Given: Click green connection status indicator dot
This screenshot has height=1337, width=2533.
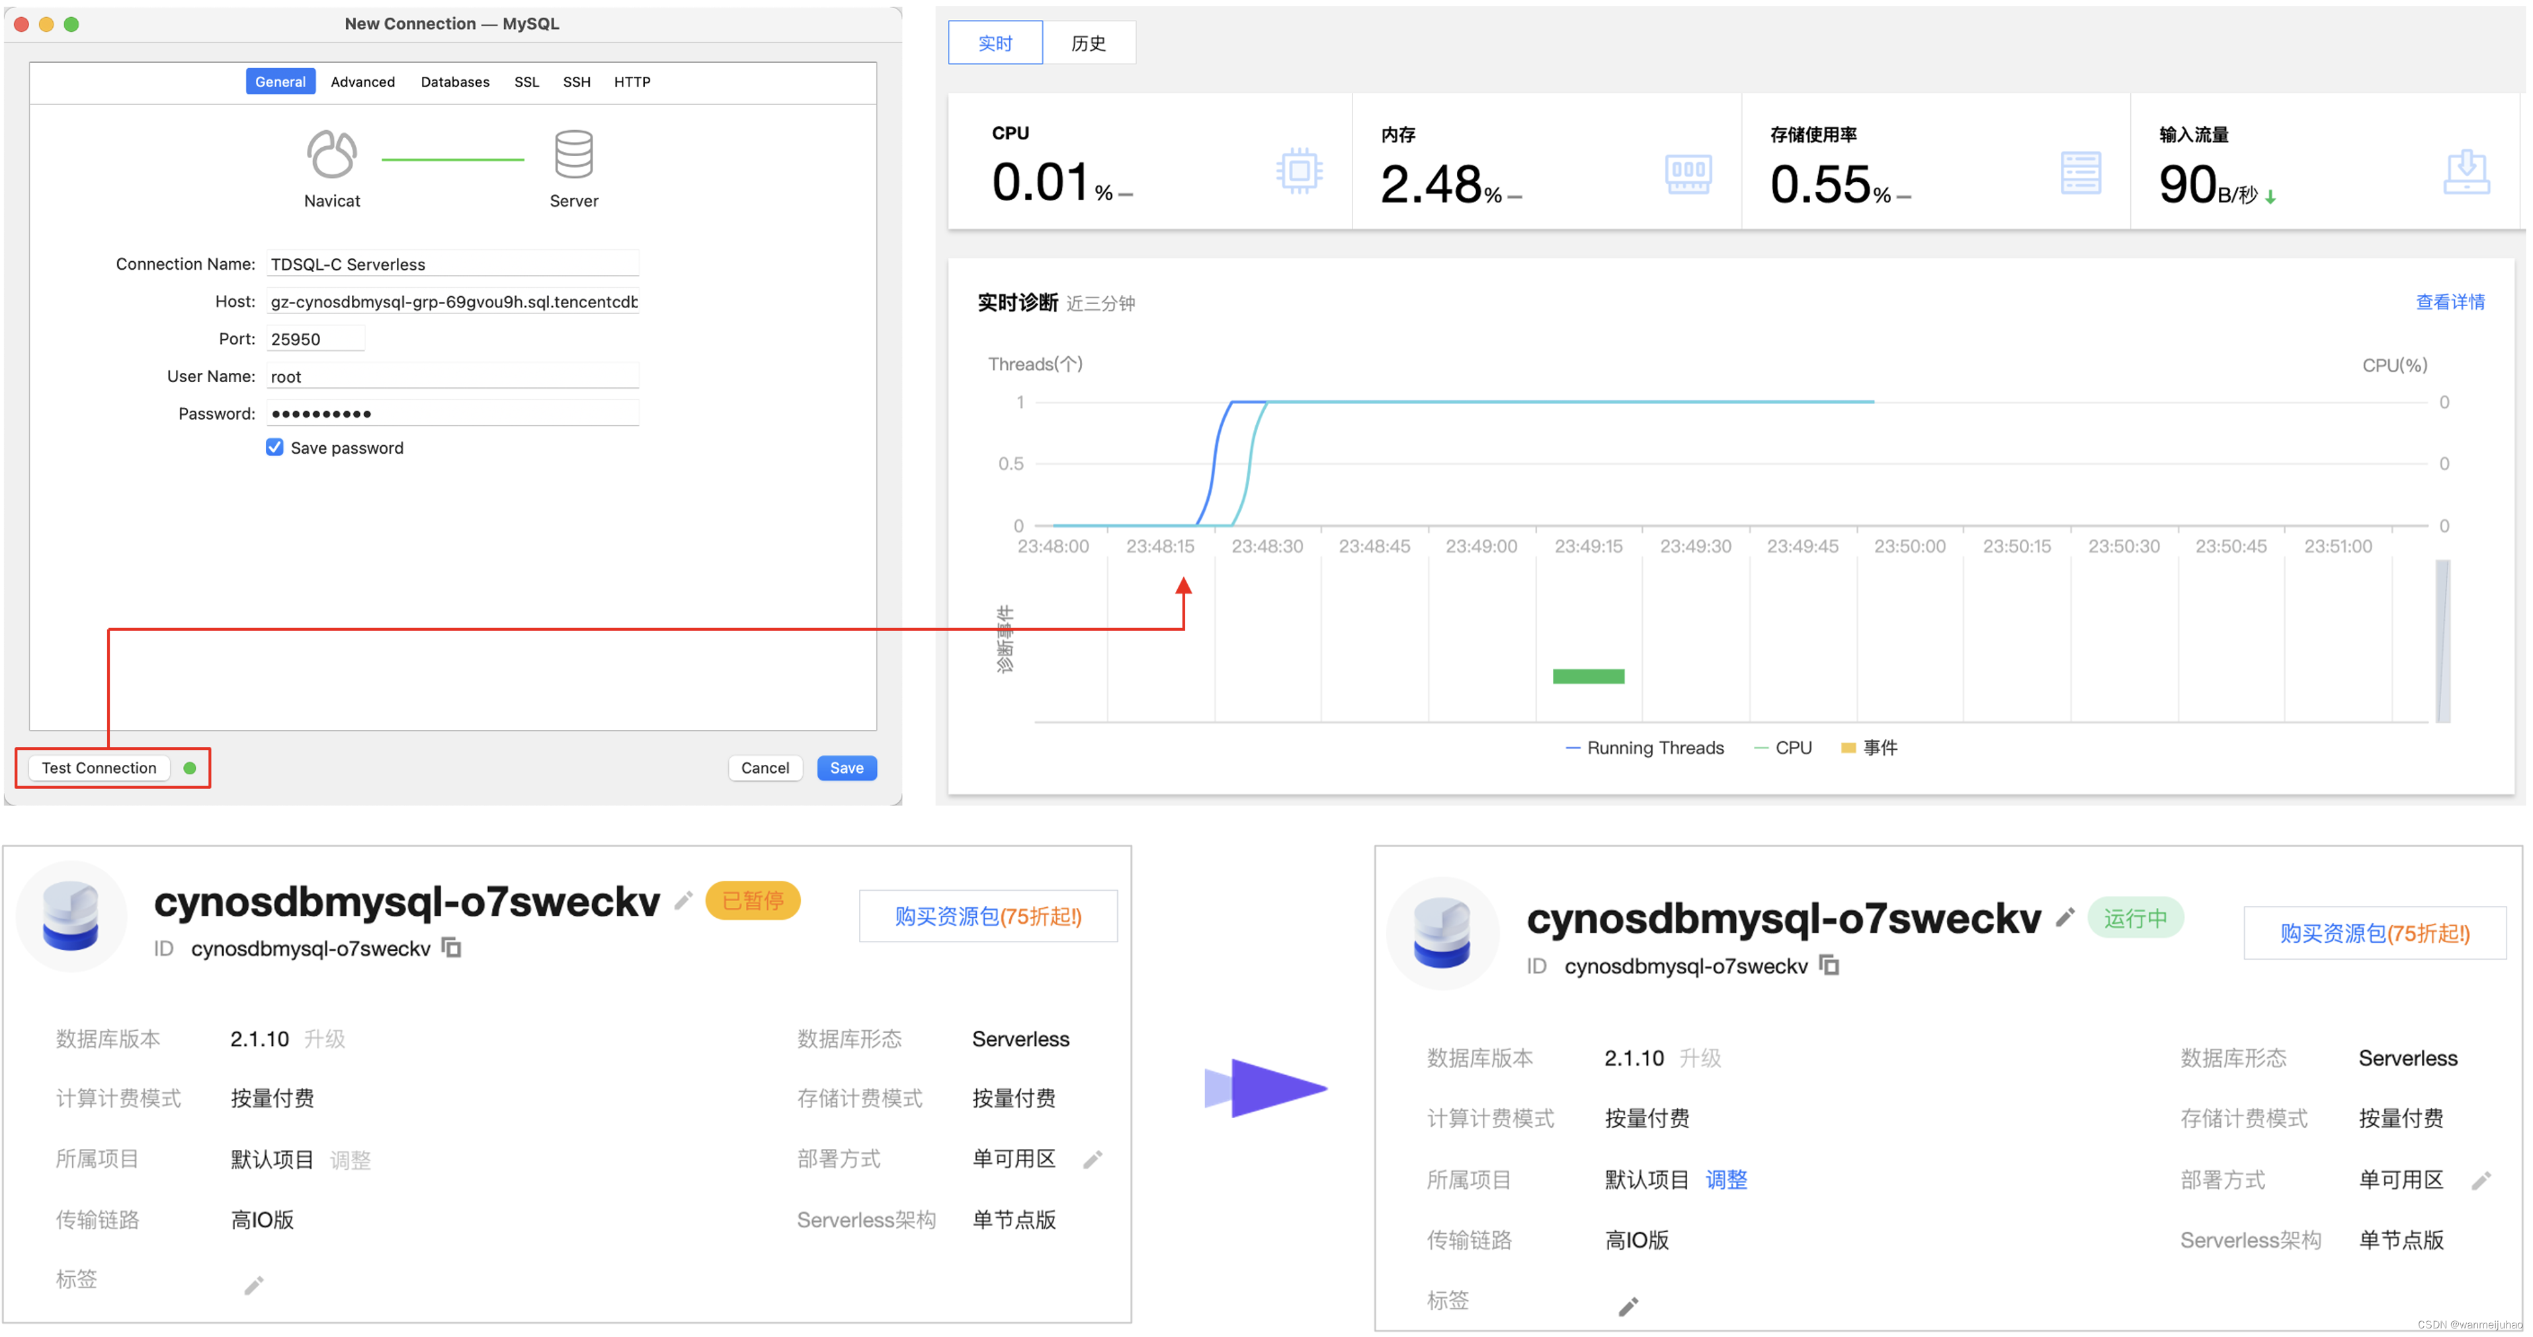Looking at the screenshot, I should point(190,768).
